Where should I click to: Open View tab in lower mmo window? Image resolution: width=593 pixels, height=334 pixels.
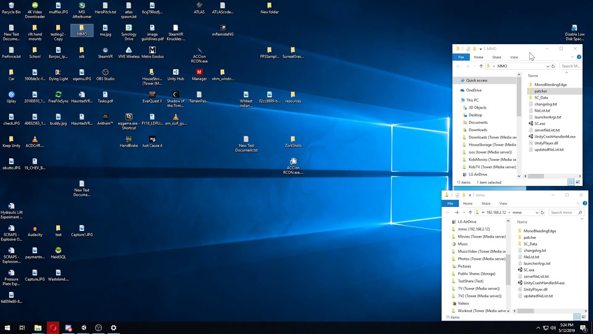coord(503,203)
